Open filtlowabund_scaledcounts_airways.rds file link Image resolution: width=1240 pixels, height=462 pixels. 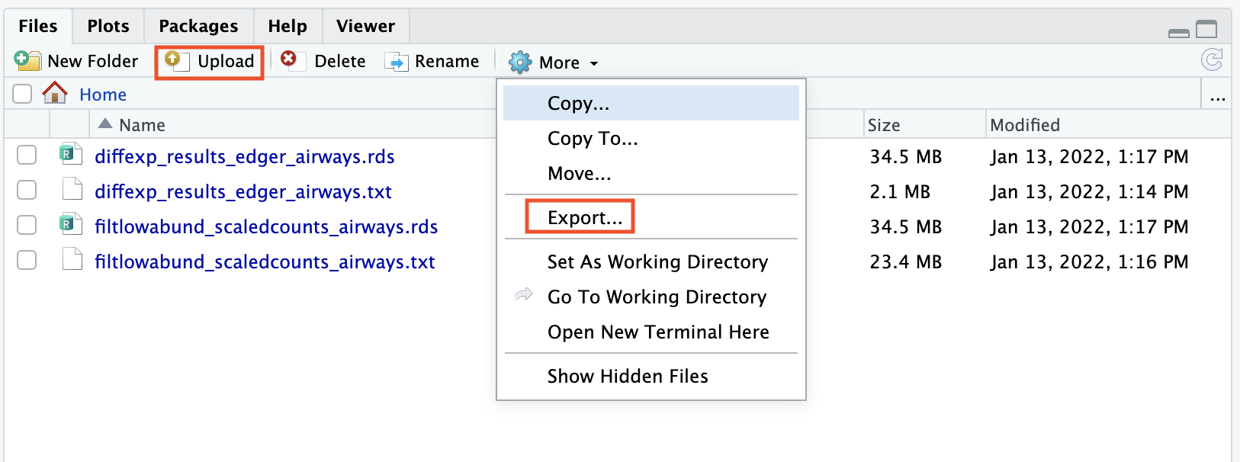[266, 226]
